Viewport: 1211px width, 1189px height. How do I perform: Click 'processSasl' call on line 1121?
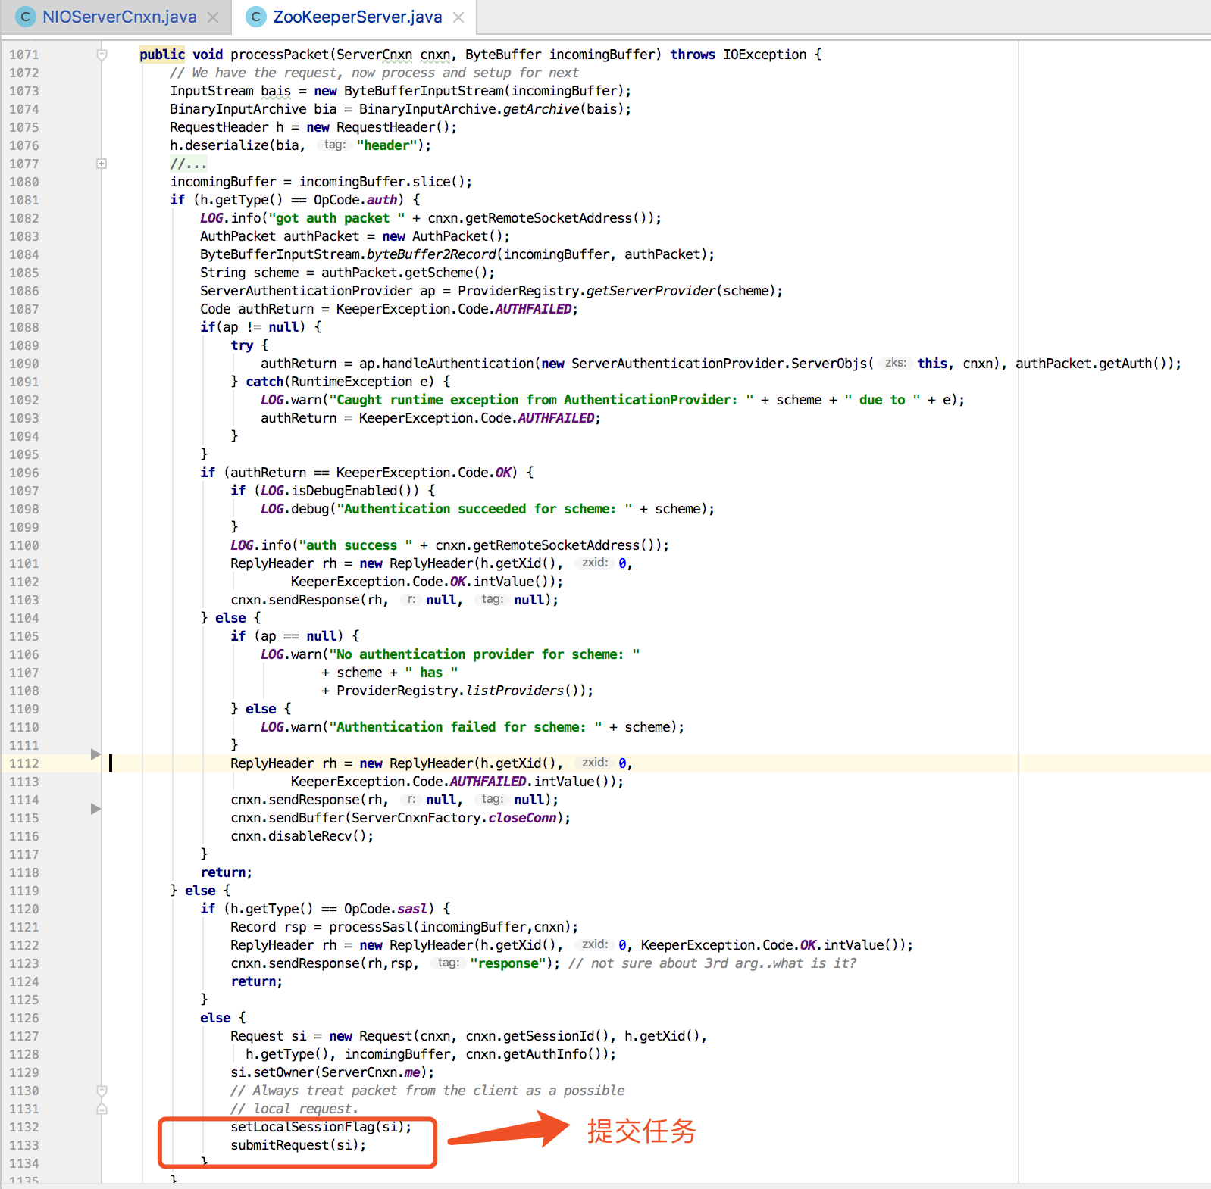coord(371,927)
